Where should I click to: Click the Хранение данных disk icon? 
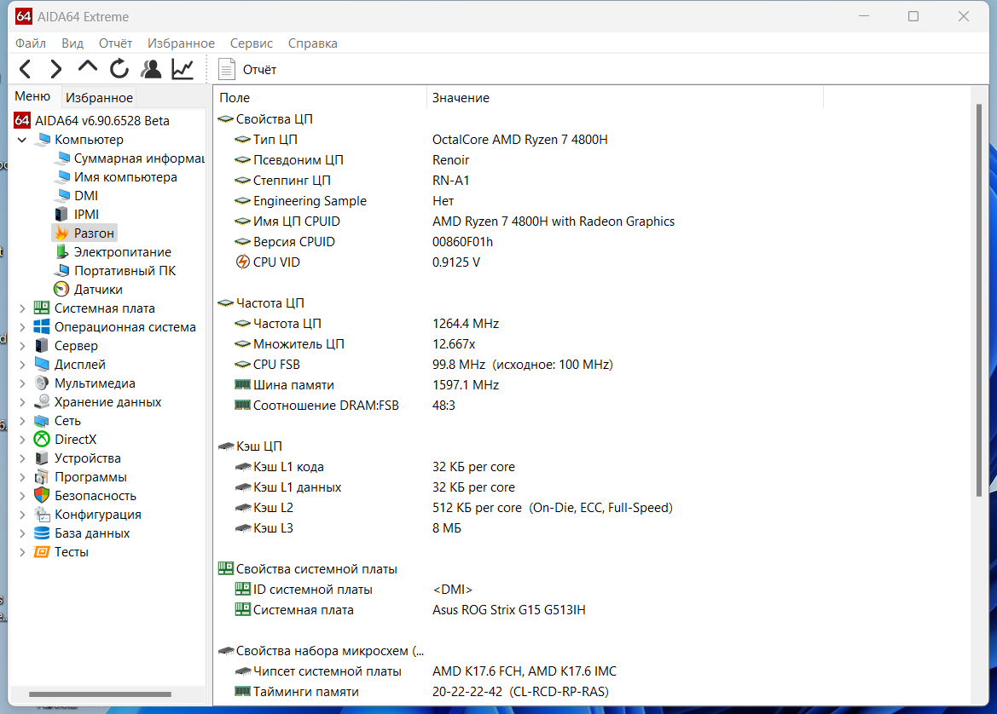[42, 401]
